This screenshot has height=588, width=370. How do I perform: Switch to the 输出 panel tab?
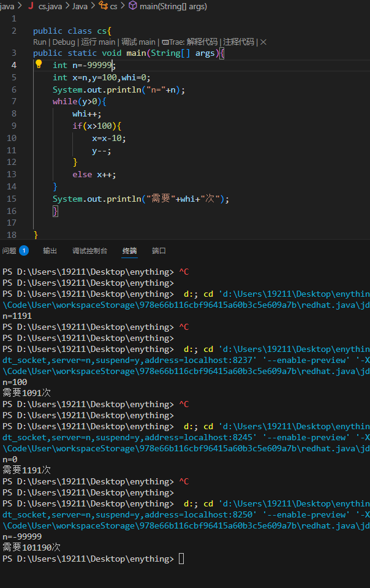[x=50, y=251]
